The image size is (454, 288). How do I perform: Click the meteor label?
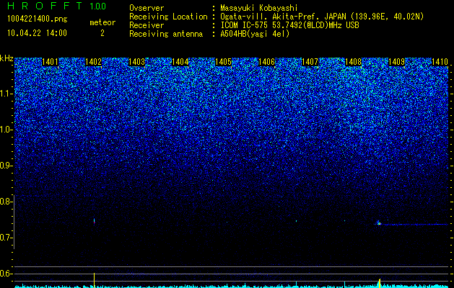click(102, 22)
